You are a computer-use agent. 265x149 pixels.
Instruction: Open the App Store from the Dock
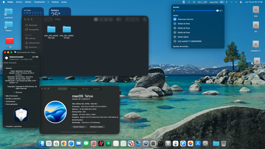198,143
